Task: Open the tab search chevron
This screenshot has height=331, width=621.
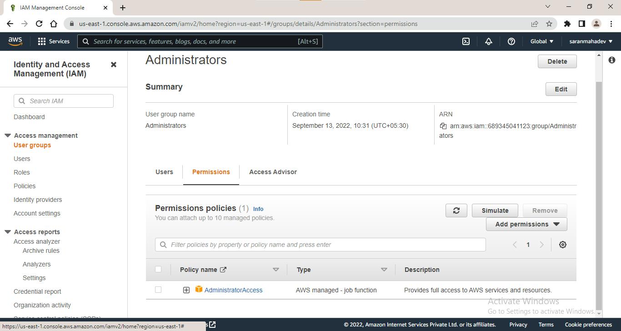Action: [x=548, y=7]
